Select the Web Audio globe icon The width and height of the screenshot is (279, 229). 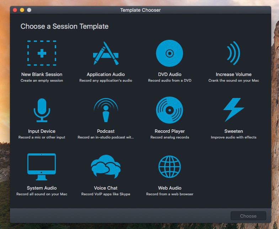coord(170,167)
